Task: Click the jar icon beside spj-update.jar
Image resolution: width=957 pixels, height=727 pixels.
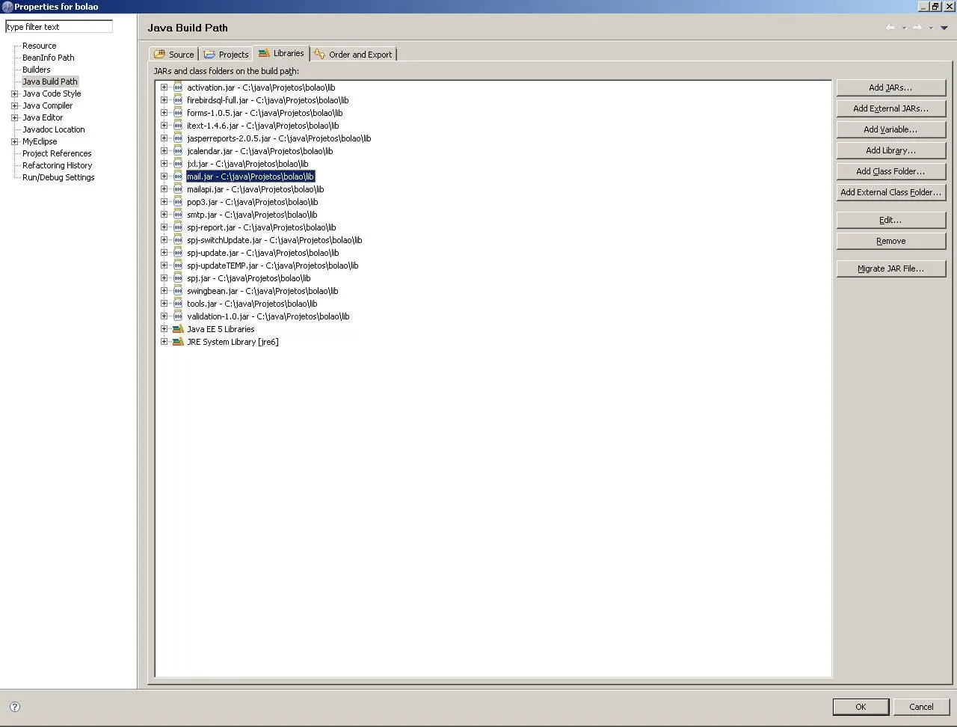Action: 178,253
